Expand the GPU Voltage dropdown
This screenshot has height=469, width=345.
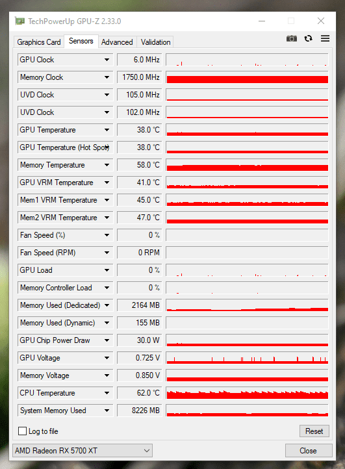(x=107, y=358)
